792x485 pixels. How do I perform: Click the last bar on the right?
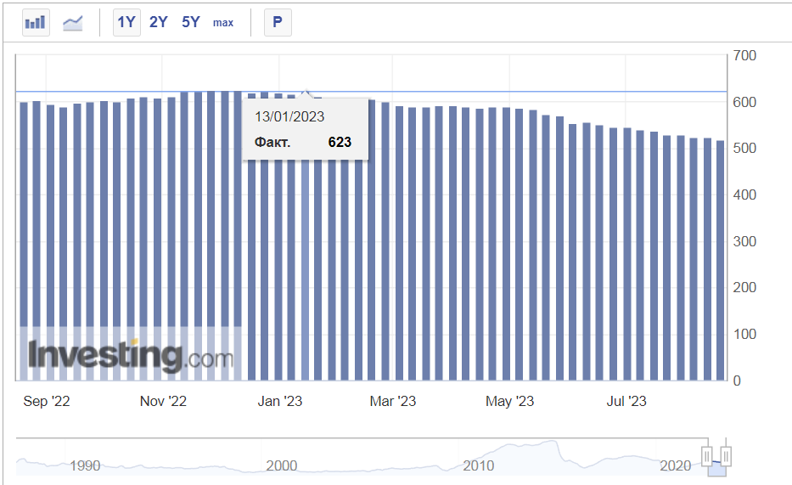(x=721, y=260)
